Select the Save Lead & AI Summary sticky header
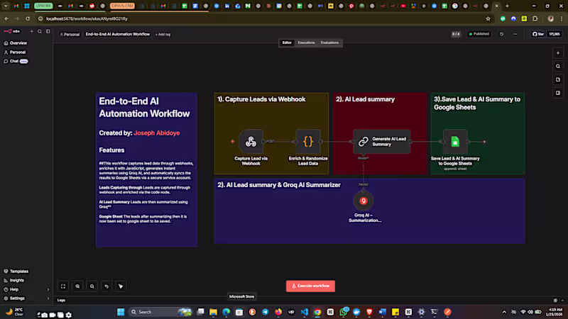The width and height of the screenshot is (568, 319). 477,103
